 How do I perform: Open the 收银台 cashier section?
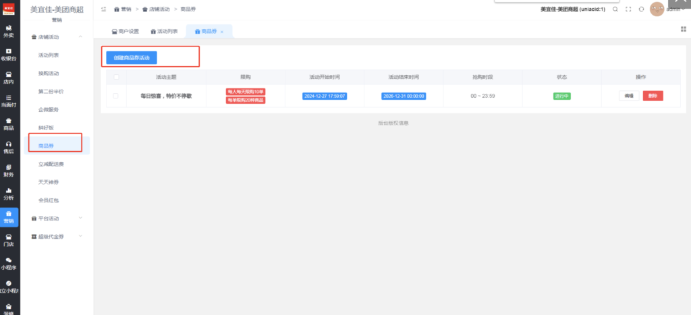8,55
